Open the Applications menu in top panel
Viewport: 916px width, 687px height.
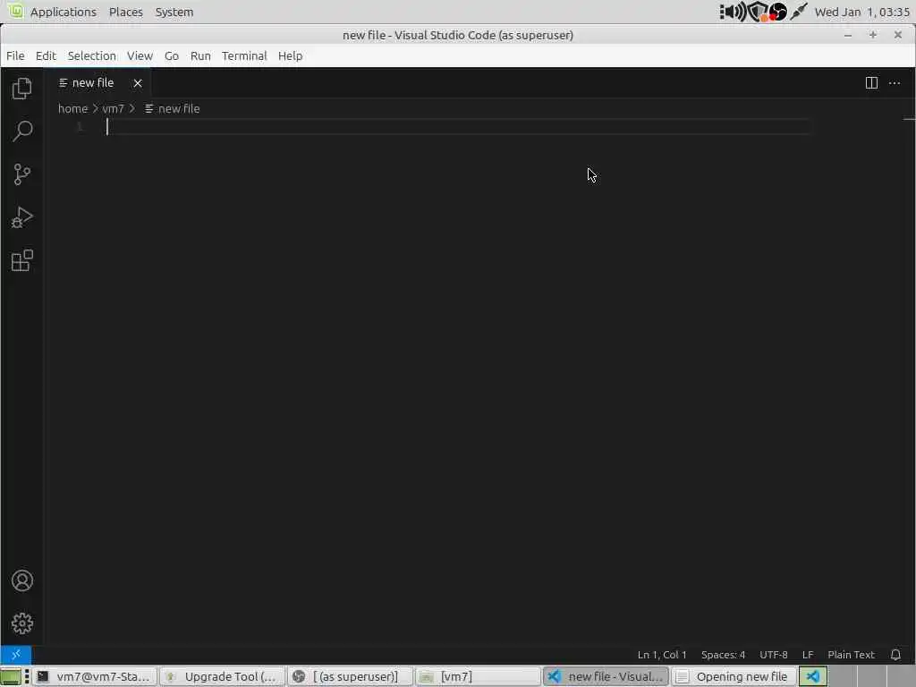64,12
